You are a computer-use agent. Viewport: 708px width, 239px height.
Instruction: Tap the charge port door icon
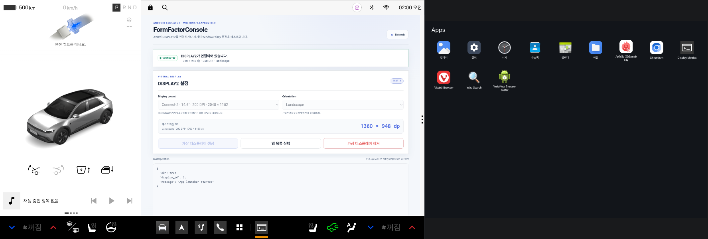(83, 170)
